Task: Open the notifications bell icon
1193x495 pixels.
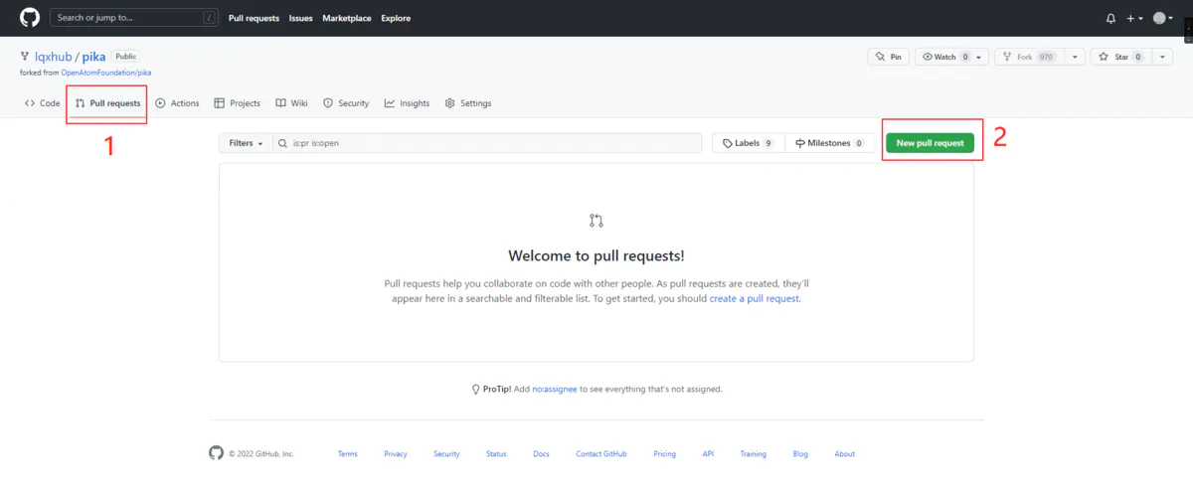Action: pyautogui.click(x=1110, y=18)
